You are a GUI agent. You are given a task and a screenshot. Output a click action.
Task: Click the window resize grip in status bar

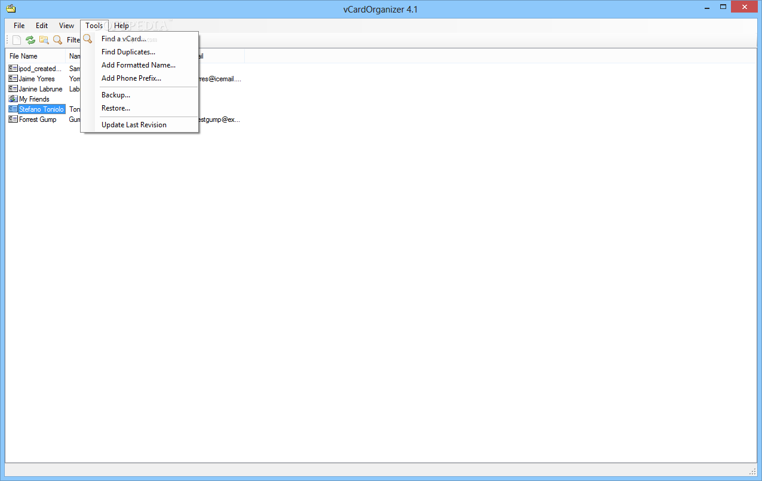pos(752,471)
